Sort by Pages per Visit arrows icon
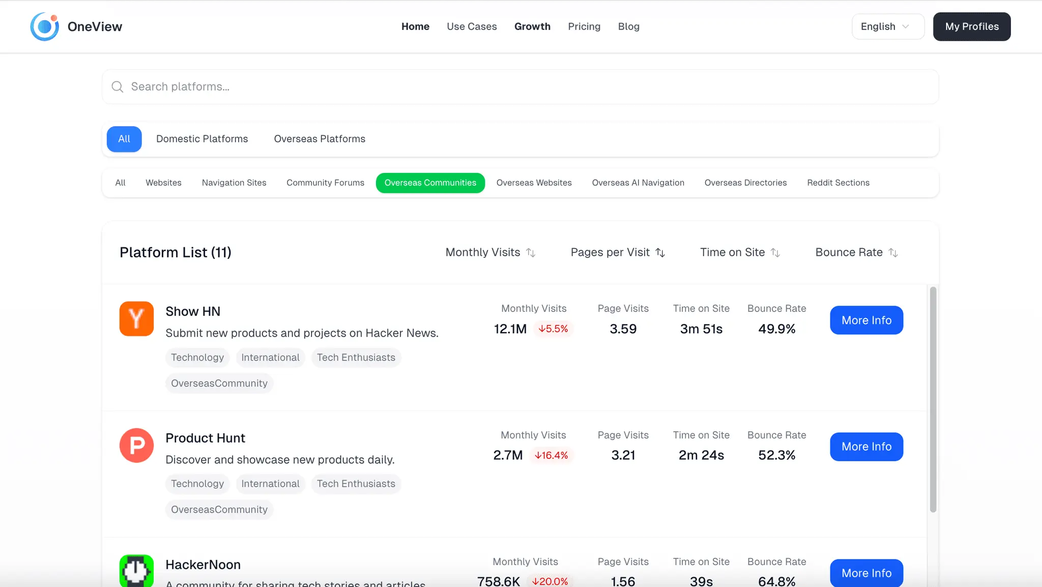The width and height of the screenshot is (1042, 587). [660, 253]
